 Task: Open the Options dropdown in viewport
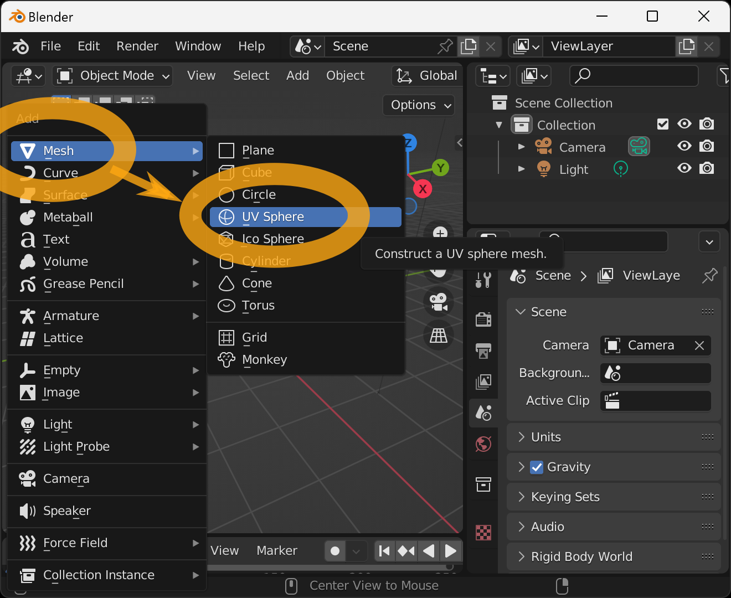(x=419, y=105)
